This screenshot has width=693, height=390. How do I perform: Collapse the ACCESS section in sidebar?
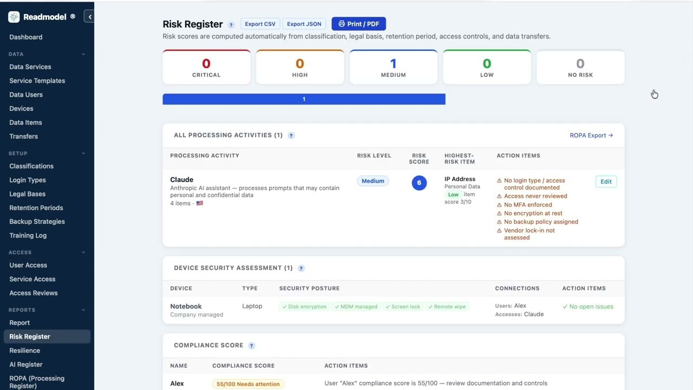click(x=83, y=252)
